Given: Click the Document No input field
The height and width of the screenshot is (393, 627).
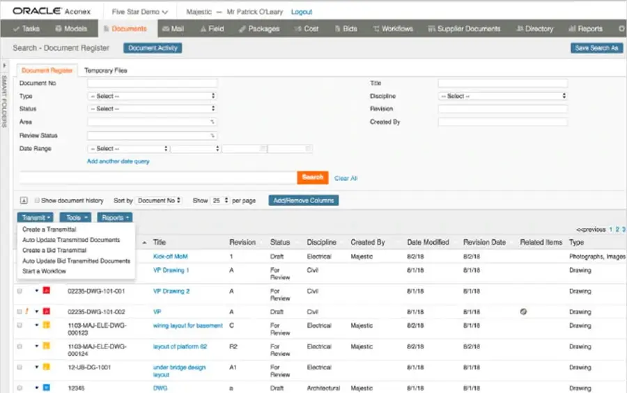Looking at the screenshot, I should click(153, 83).
